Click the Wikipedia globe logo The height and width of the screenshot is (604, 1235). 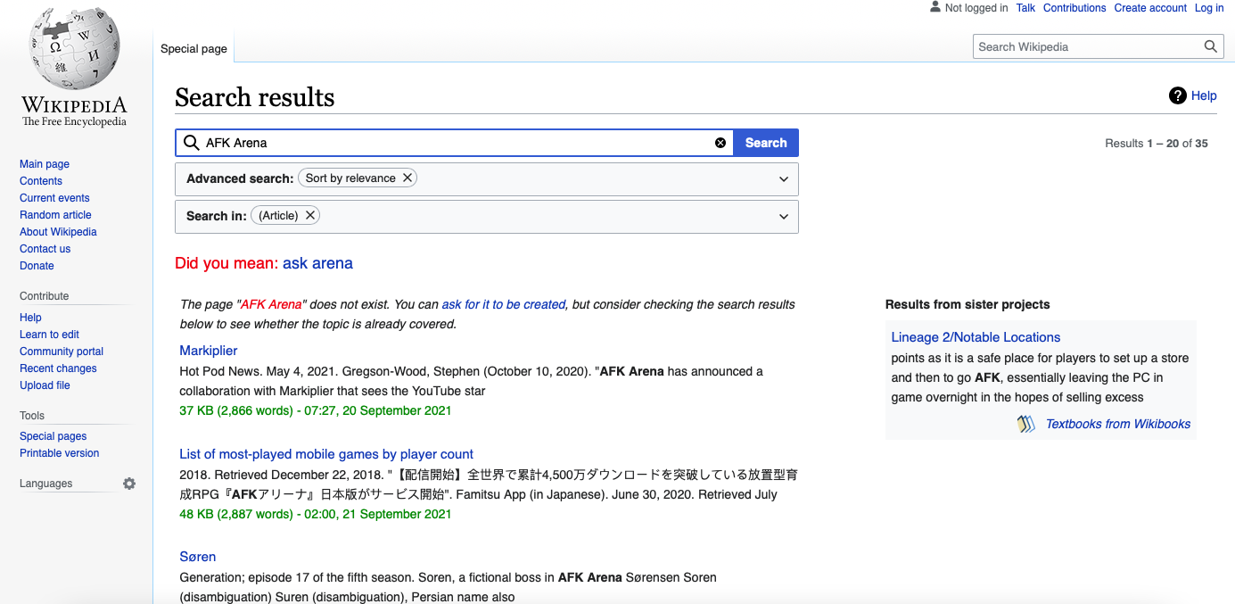pyautogui.click(x=74, y=49)
